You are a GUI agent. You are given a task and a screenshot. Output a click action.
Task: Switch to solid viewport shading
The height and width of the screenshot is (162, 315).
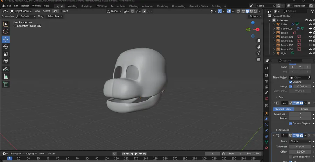[x=247, y=11]
